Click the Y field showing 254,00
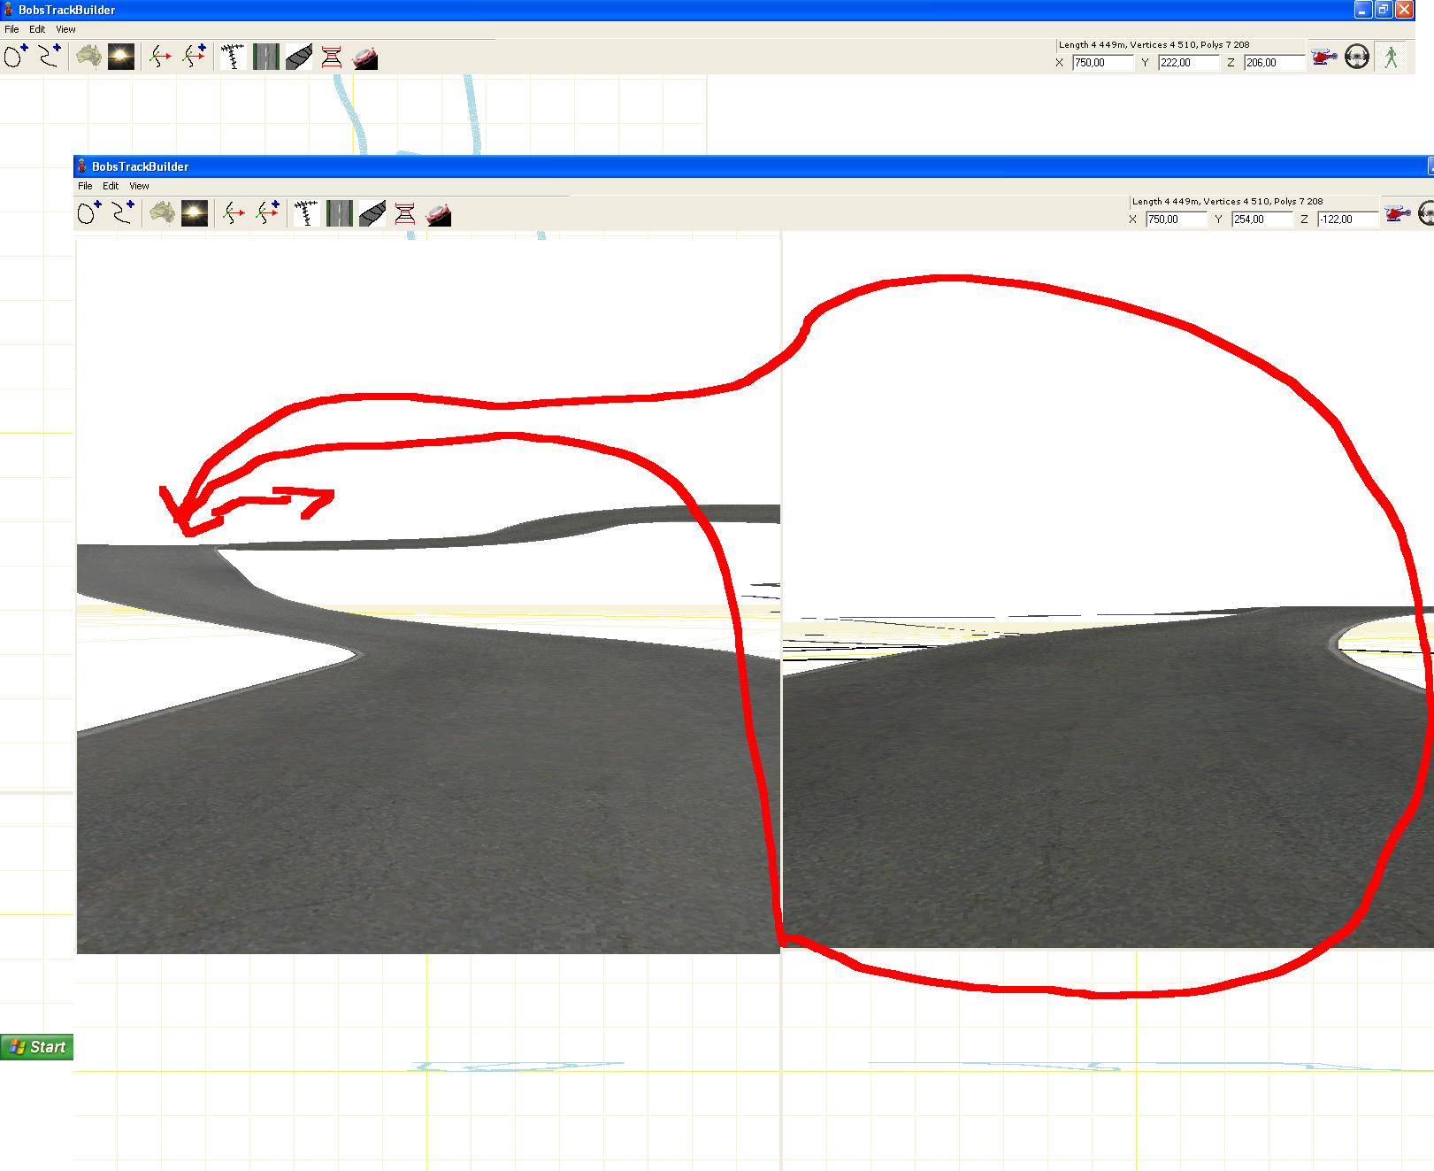 [1261, 220]
